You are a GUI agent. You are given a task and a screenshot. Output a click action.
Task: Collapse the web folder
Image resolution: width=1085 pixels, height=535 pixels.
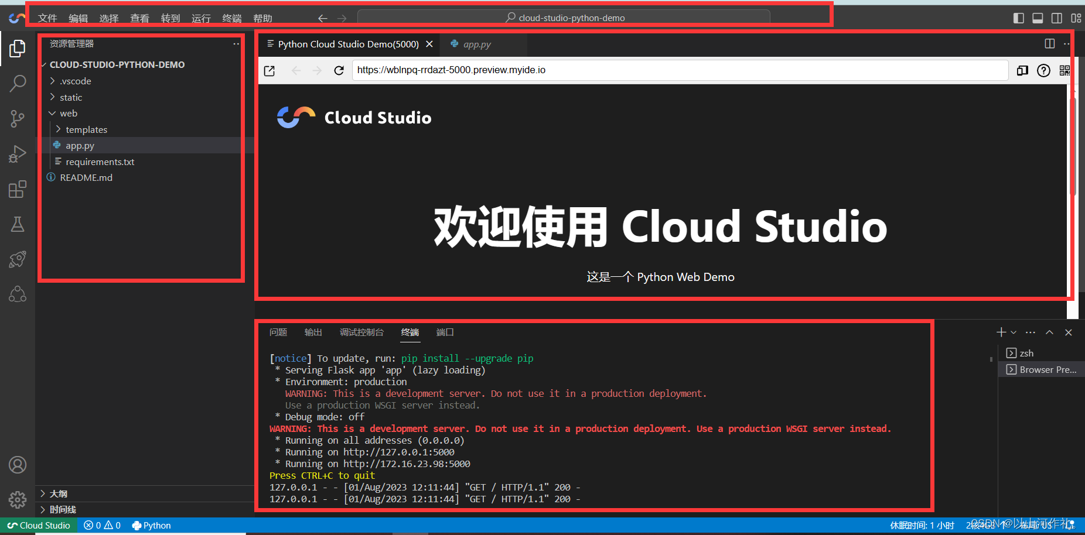(68, 114)
